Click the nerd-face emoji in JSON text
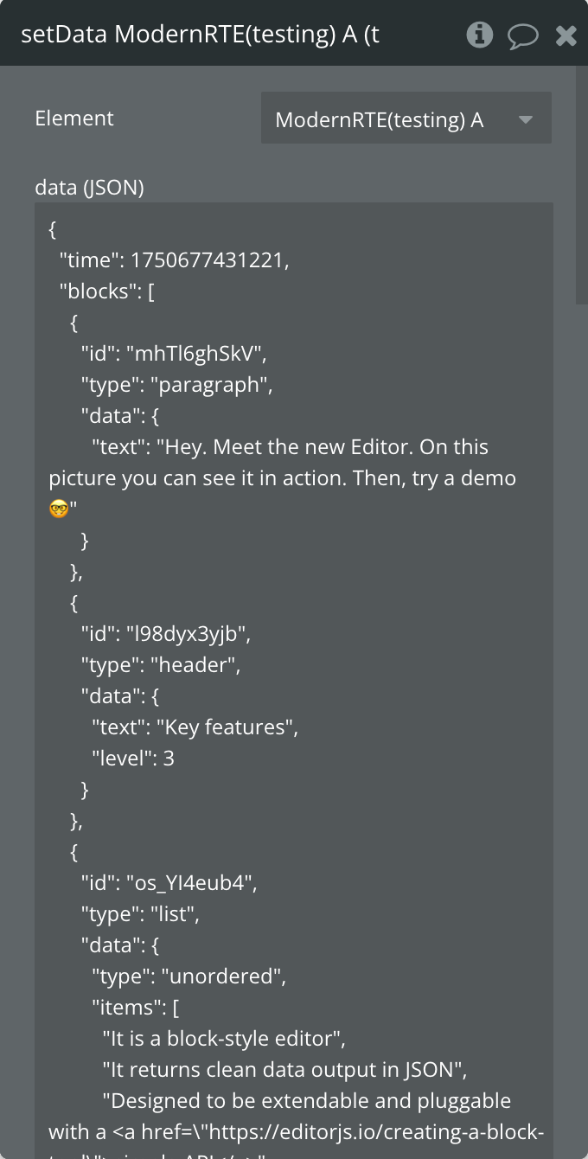The height and width of the screenshot is (1159, 588). (x=59, y=509)
